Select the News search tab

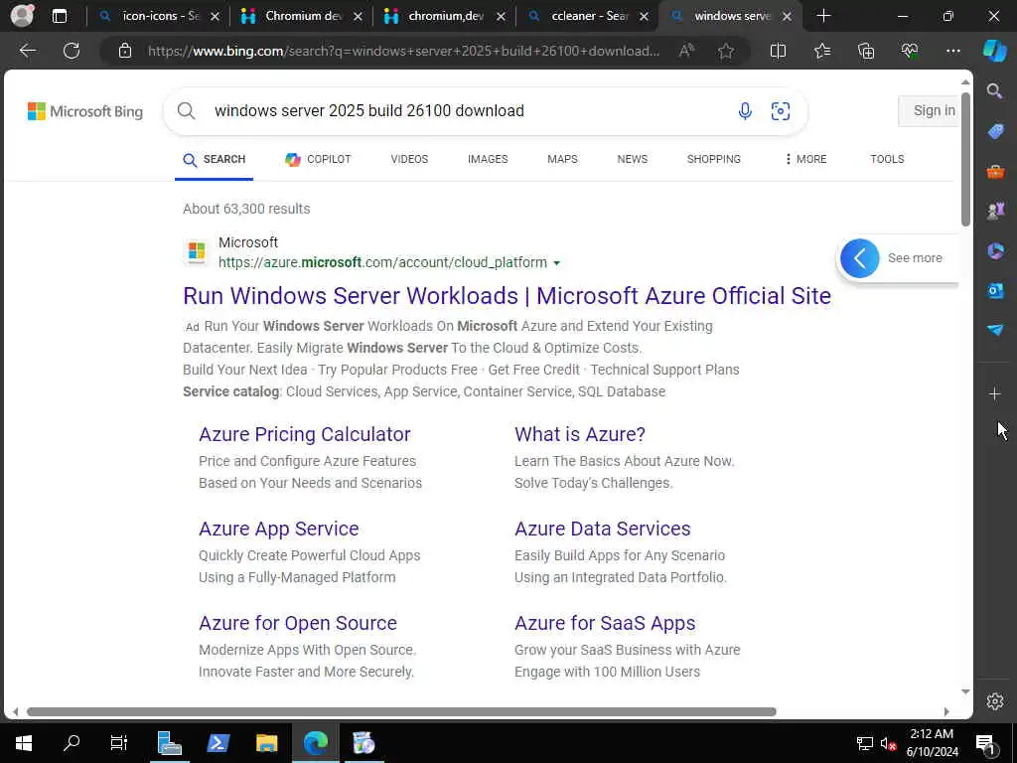point(633,159)
